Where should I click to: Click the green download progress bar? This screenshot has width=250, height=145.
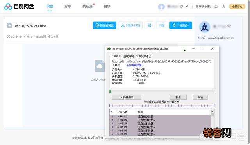(162, 91)
